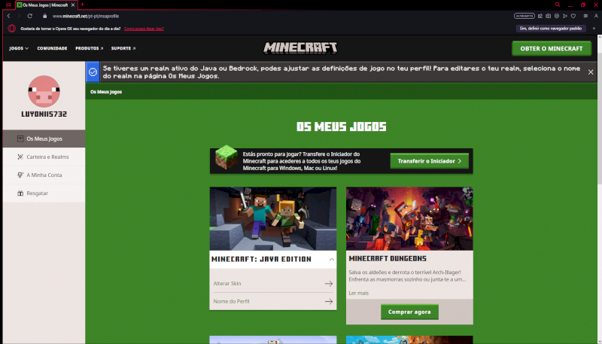Open the SUPORTE menu item

[123, 48]
